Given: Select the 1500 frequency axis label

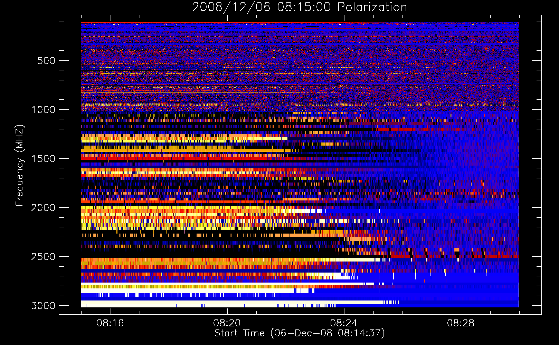Looking at the screenshot, I should click(43, 159).
